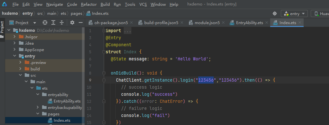Screen dimensions: 329x125
Task: Open the entry run configuration dropdown
Action: coord(294,13)
